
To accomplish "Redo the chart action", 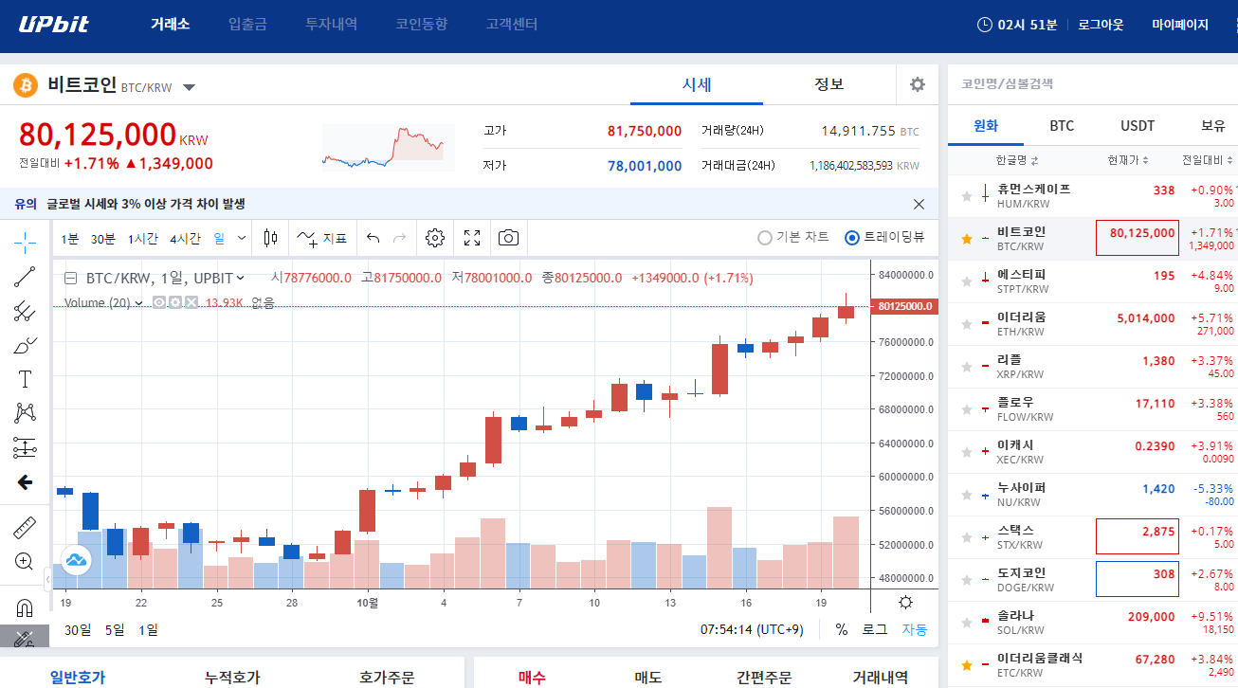I will coord(399,238).
